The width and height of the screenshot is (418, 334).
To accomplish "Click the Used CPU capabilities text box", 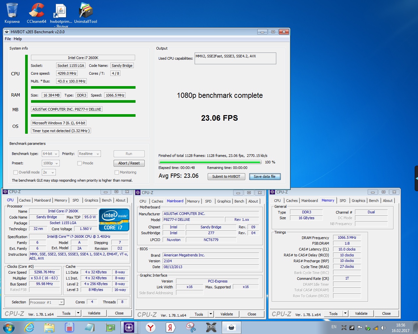I will 235,58.
